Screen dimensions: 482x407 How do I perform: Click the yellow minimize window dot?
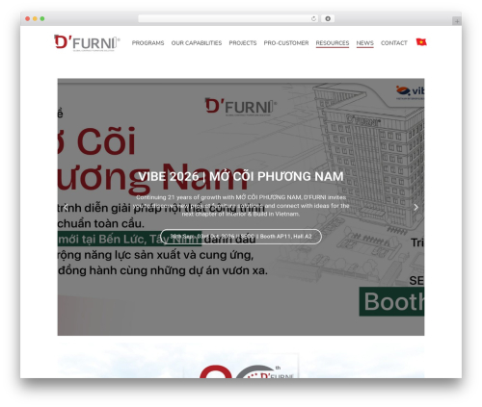pyautogui.click(x=35, y=19)
